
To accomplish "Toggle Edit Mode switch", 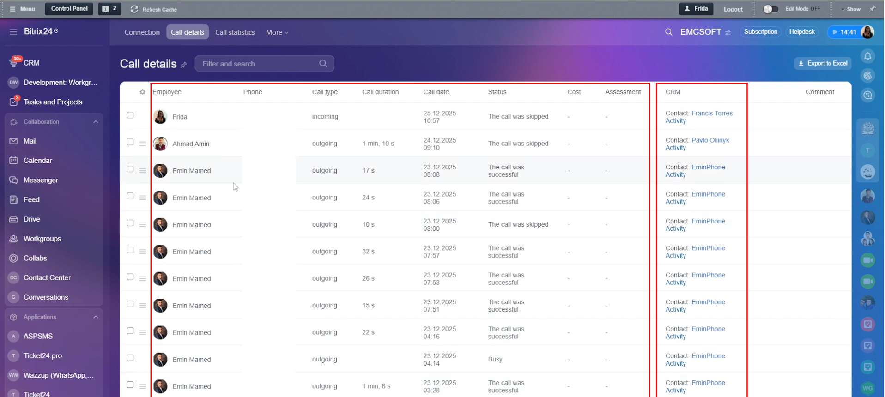I will 770,9.
